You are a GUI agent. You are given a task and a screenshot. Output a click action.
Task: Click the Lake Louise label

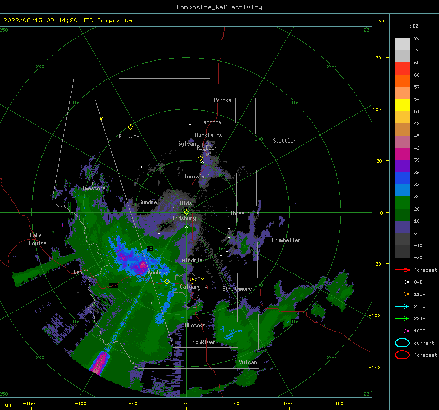pyautogui.click(x=38, y=239)
